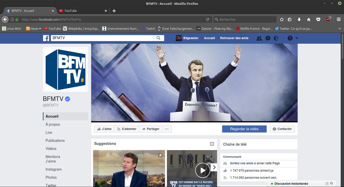Expand the News bookmarks folder

34,28
